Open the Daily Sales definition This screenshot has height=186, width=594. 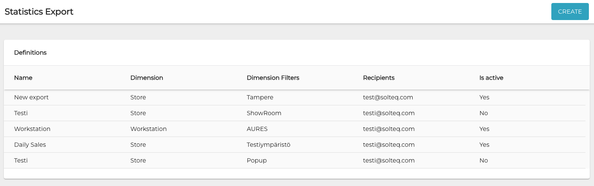30,145
